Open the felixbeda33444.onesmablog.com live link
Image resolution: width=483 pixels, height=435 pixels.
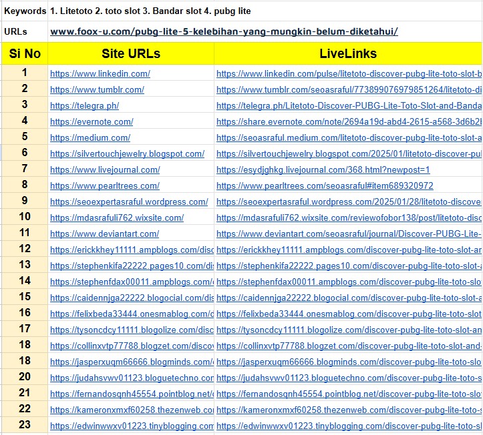[x=349, y=314]
